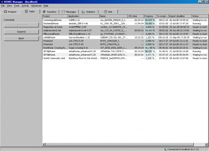Click the Cosmology@Home progress bar
Image resolution: width=209 pixels, height=152 pixels.
click(150, 20)
